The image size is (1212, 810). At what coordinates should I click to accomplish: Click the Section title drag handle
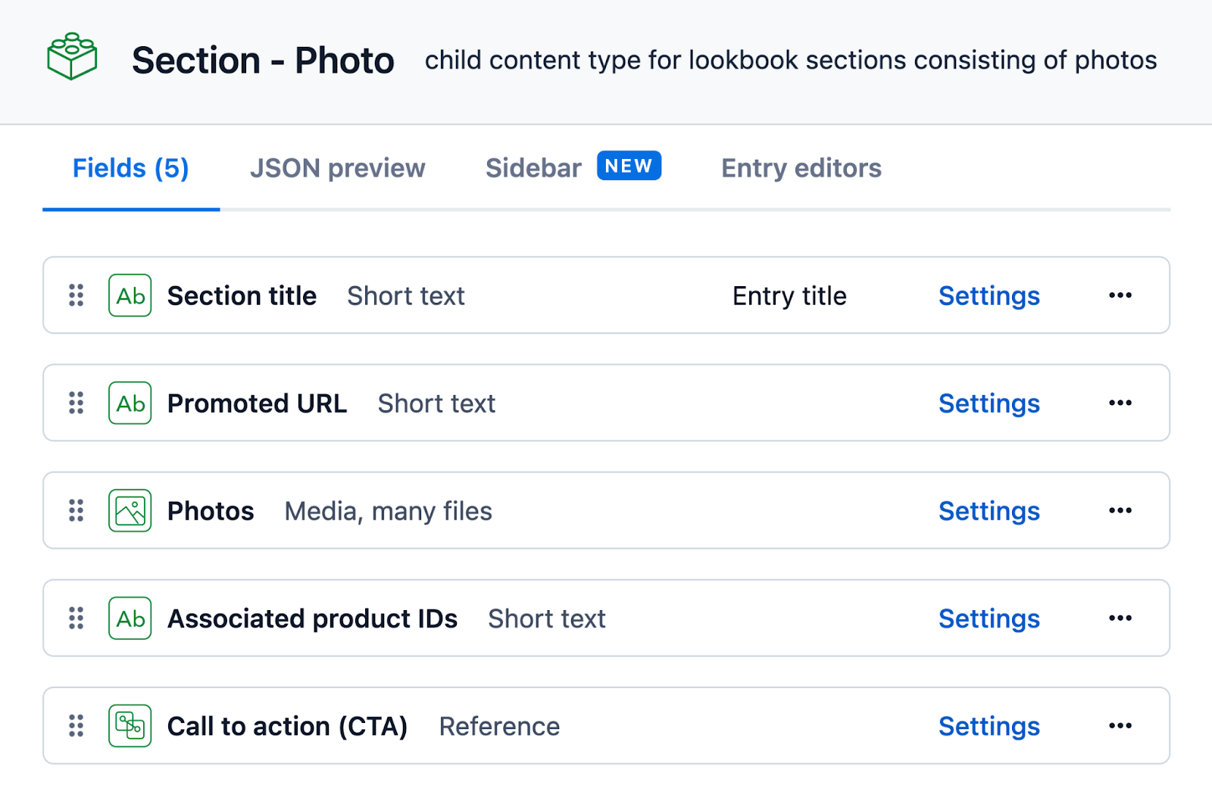click(x=77, y=295)
